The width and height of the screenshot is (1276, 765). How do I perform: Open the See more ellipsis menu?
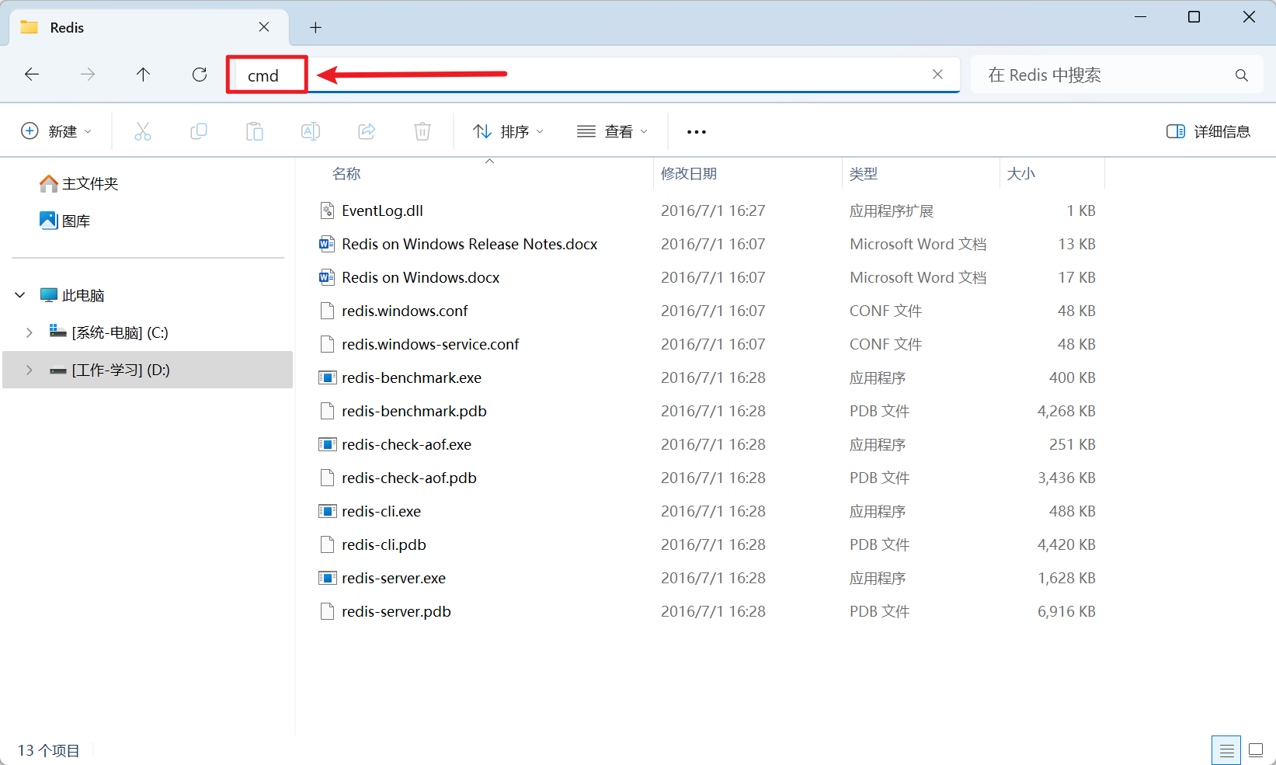pyautogui.click(x=697, y=131)
